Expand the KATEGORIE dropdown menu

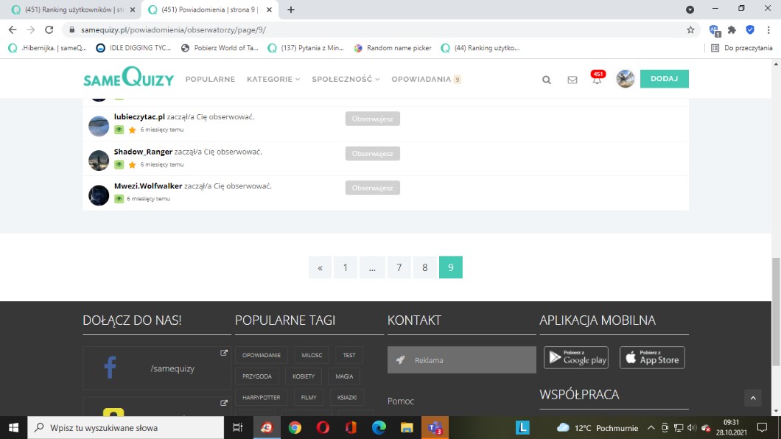click(273, 80)
